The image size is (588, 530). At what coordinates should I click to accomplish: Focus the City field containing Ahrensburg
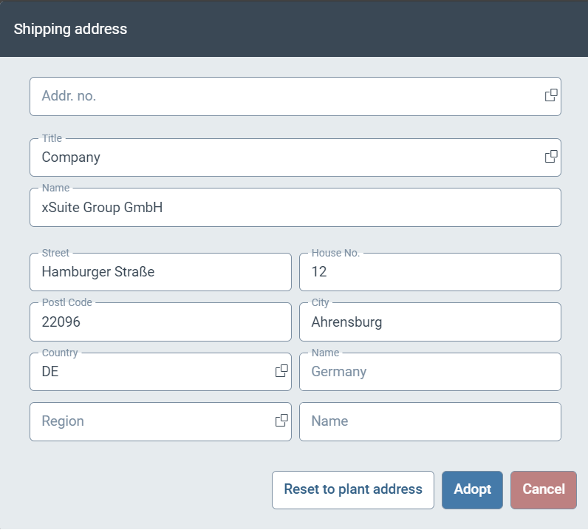(429, 322)
